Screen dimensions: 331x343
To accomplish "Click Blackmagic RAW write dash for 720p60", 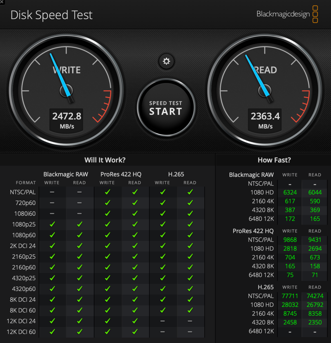I will (x=52, y=203).
